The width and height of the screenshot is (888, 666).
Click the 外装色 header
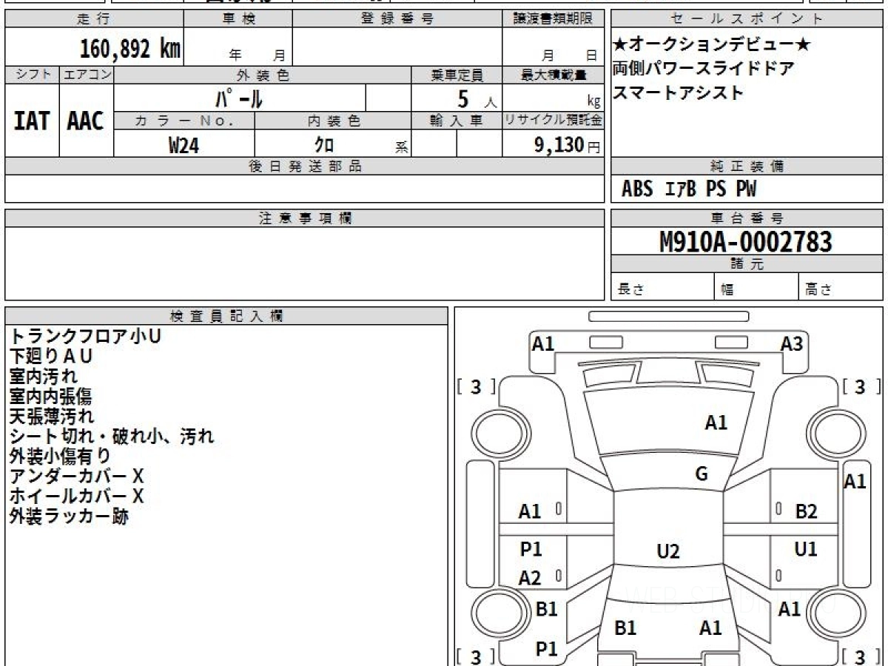pos(263,75)
